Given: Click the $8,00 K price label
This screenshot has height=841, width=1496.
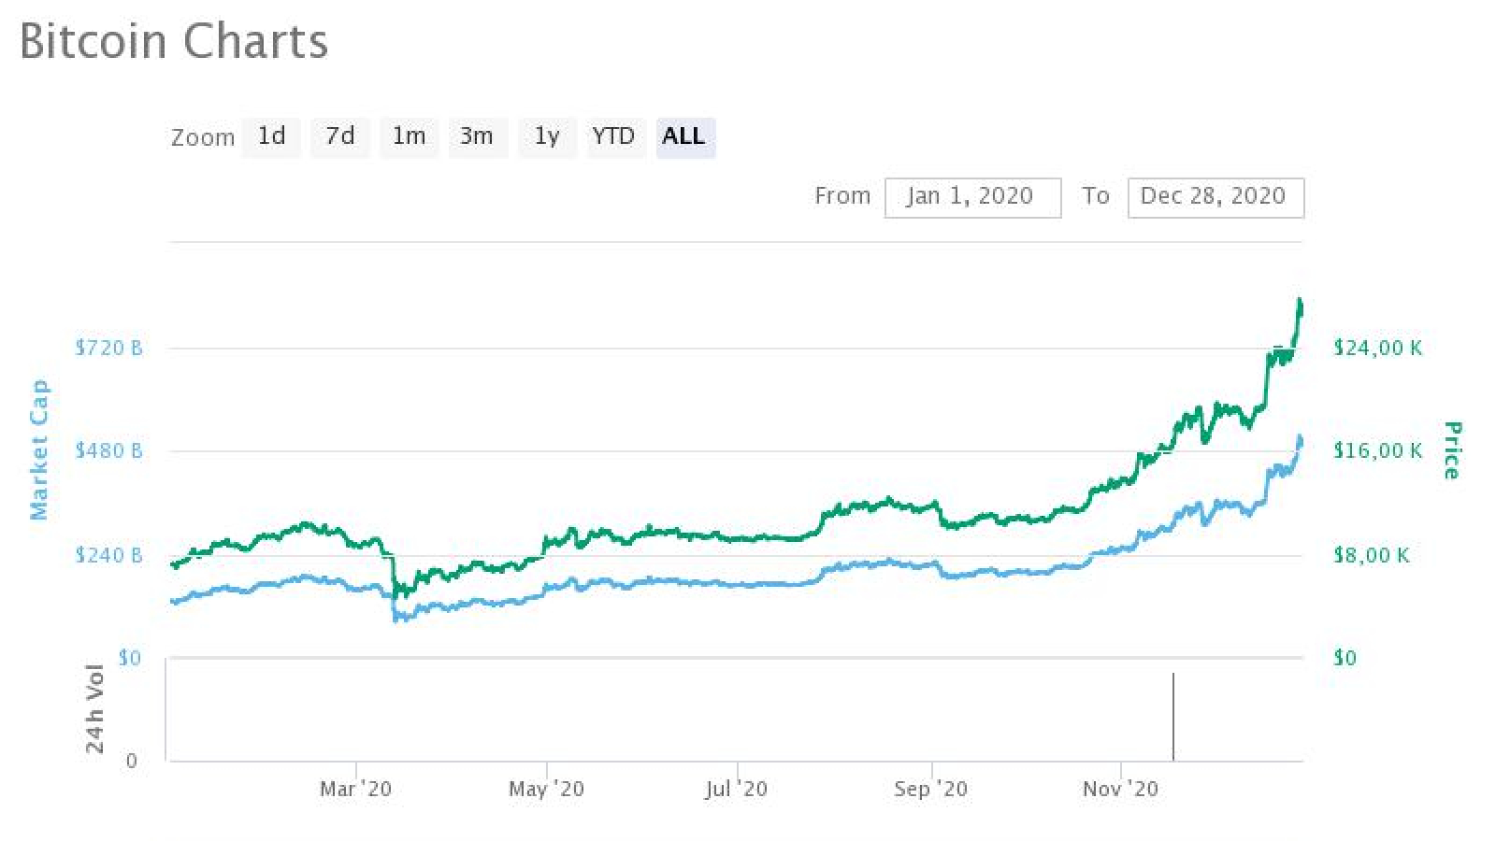Looking at the screenshot, I should [1371, 556].
